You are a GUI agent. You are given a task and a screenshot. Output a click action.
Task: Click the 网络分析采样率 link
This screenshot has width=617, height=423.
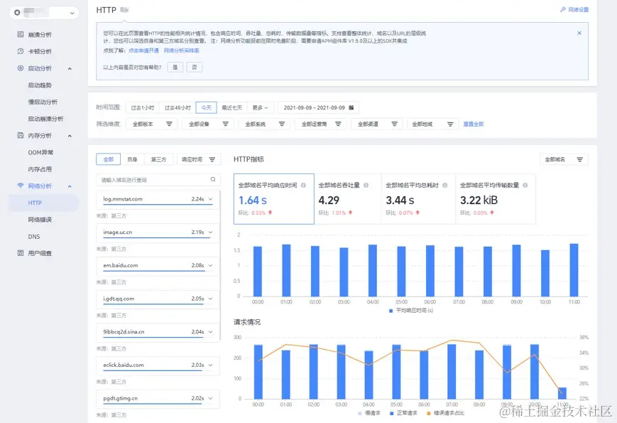pyautogui.click(x=181, y=50)
